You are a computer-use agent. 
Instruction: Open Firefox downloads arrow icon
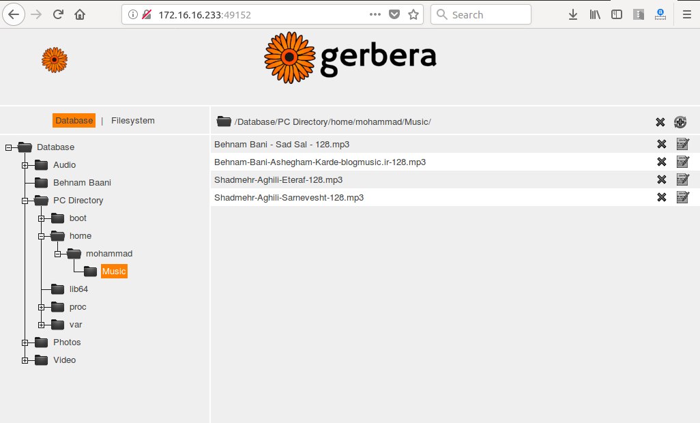(x=573, y=14)
